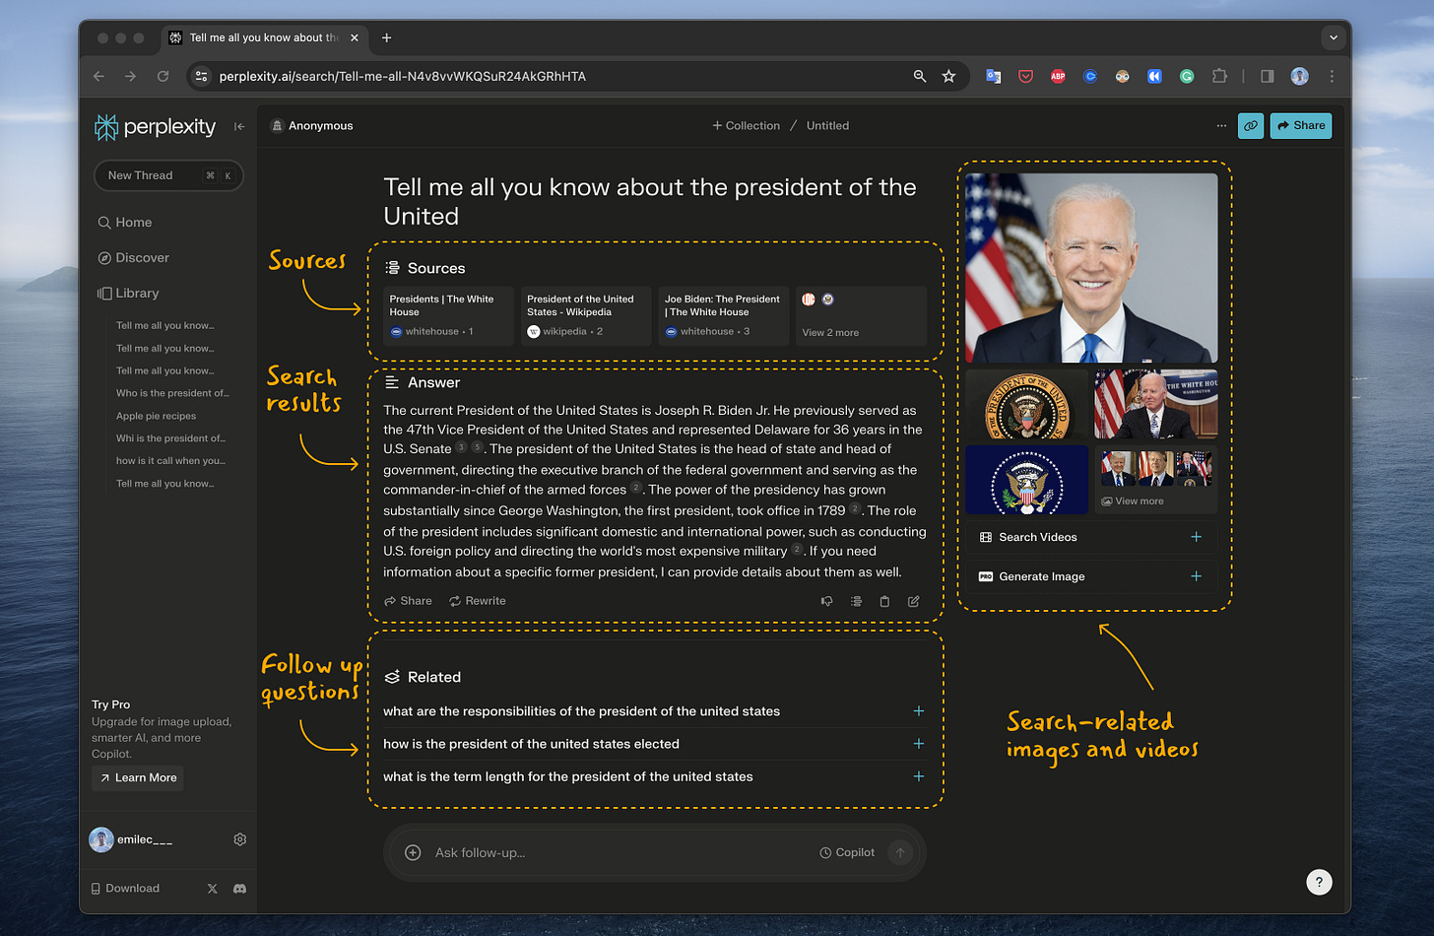Expand 'how is the president elected' question

[x=654, y=744]
